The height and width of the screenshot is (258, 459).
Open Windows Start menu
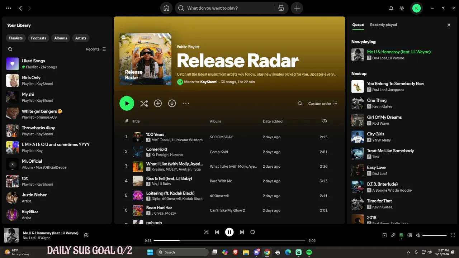150,252
